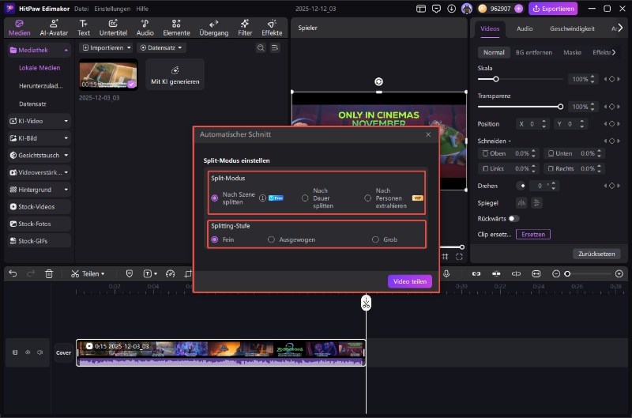Select the Grob splitting level

point(375,239)
